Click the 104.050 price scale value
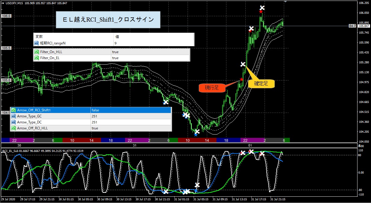This screenshot has height=203, width=371. (x=364, y=141)
